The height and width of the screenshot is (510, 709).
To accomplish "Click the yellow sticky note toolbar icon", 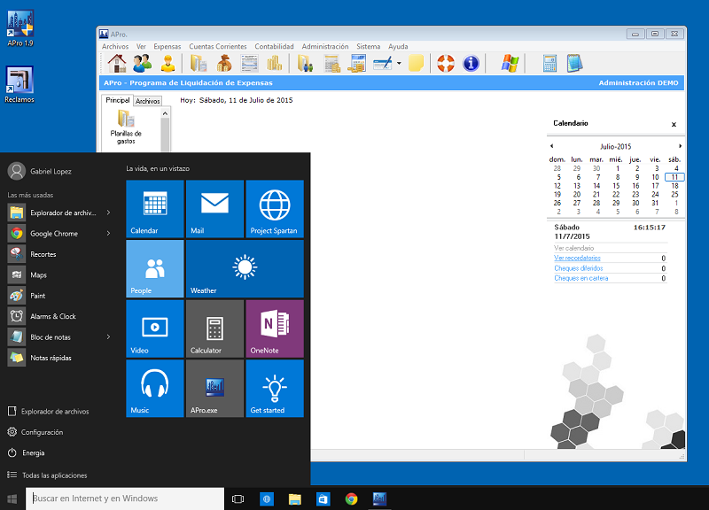I will pyautogui.click(x=416, y=63).
